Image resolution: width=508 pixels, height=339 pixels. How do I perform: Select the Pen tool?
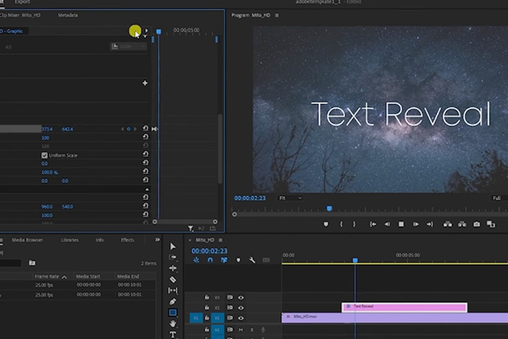click(173, 302)
